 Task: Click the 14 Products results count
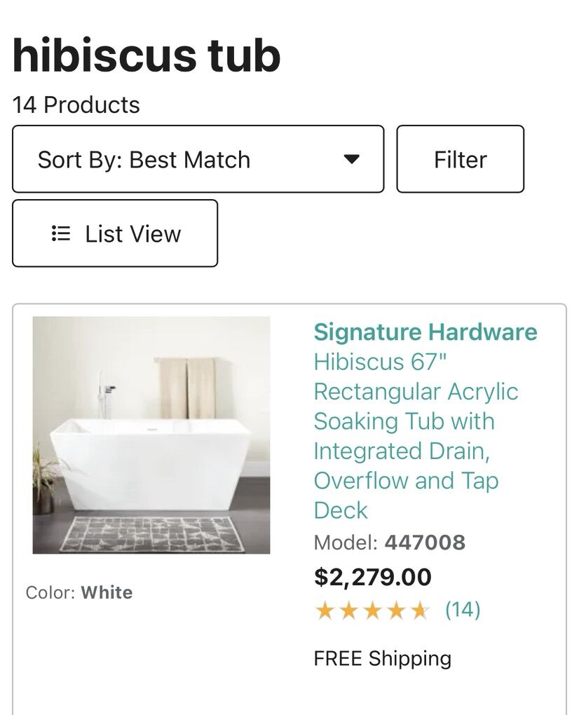coord(76,105)
